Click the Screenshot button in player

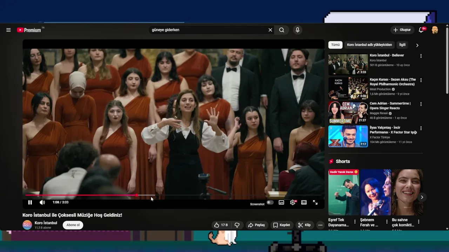click(257, 204)
